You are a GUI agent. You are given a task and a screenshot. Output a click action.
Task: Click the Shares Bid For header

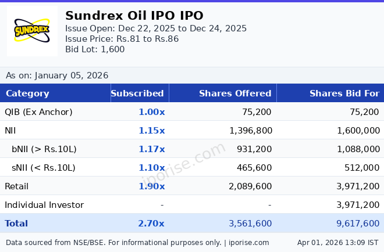(344, 93)
